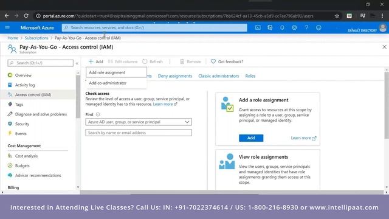
Task: Click the Microsoft Azure logo text
Action: pyautogui.click(x=37, y=28)
